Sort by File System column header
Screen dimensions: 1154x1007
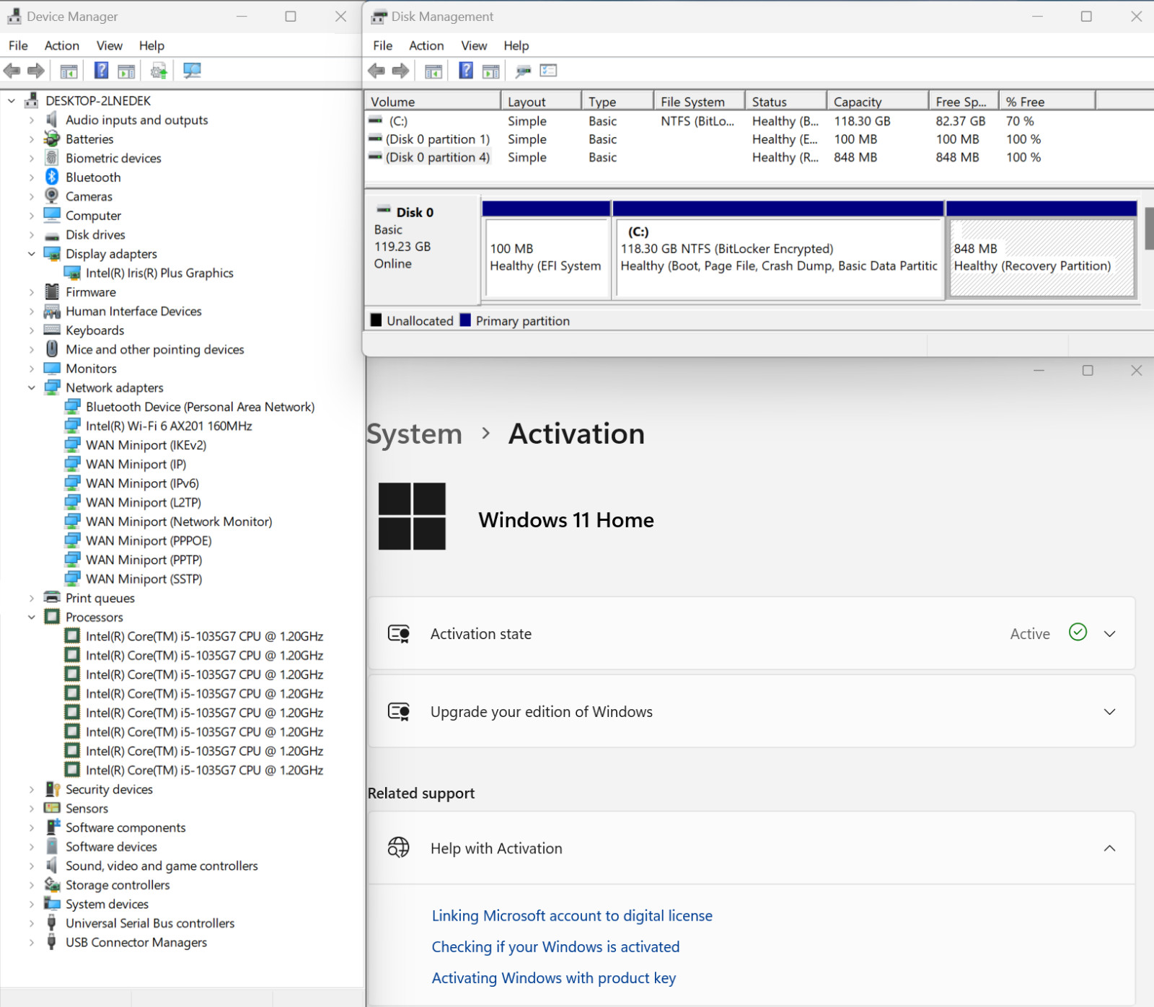click(x=699, y=101)
